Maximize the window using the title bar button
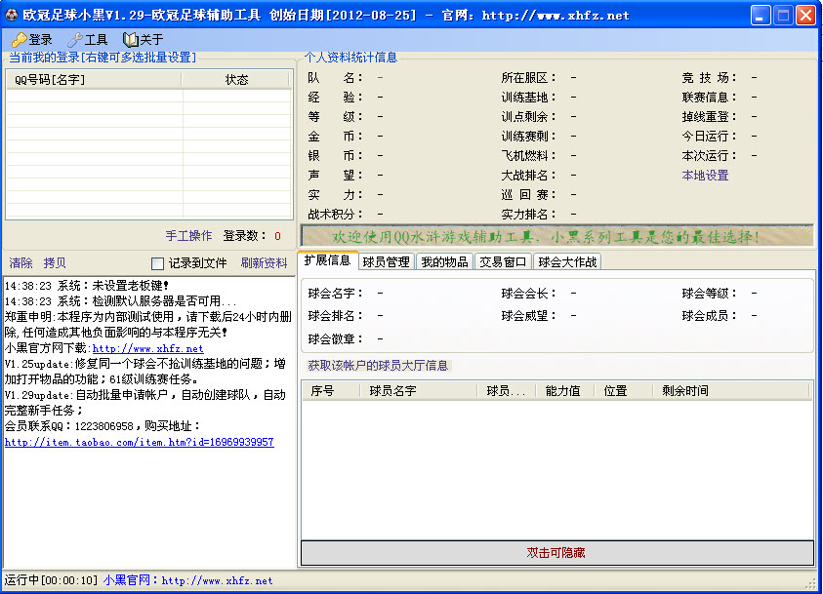The width and height of the screenshot is (823, 594). pyautogui.click(x=783, y=16)
